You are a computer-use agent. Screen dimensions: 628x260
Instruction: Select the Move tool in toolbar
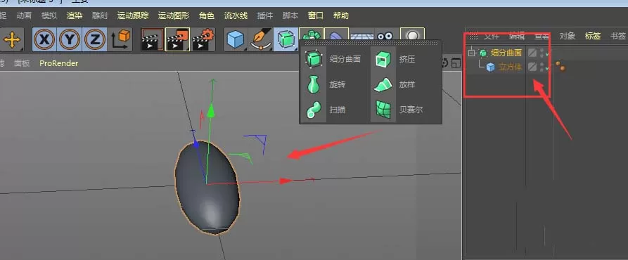point(12,39)
